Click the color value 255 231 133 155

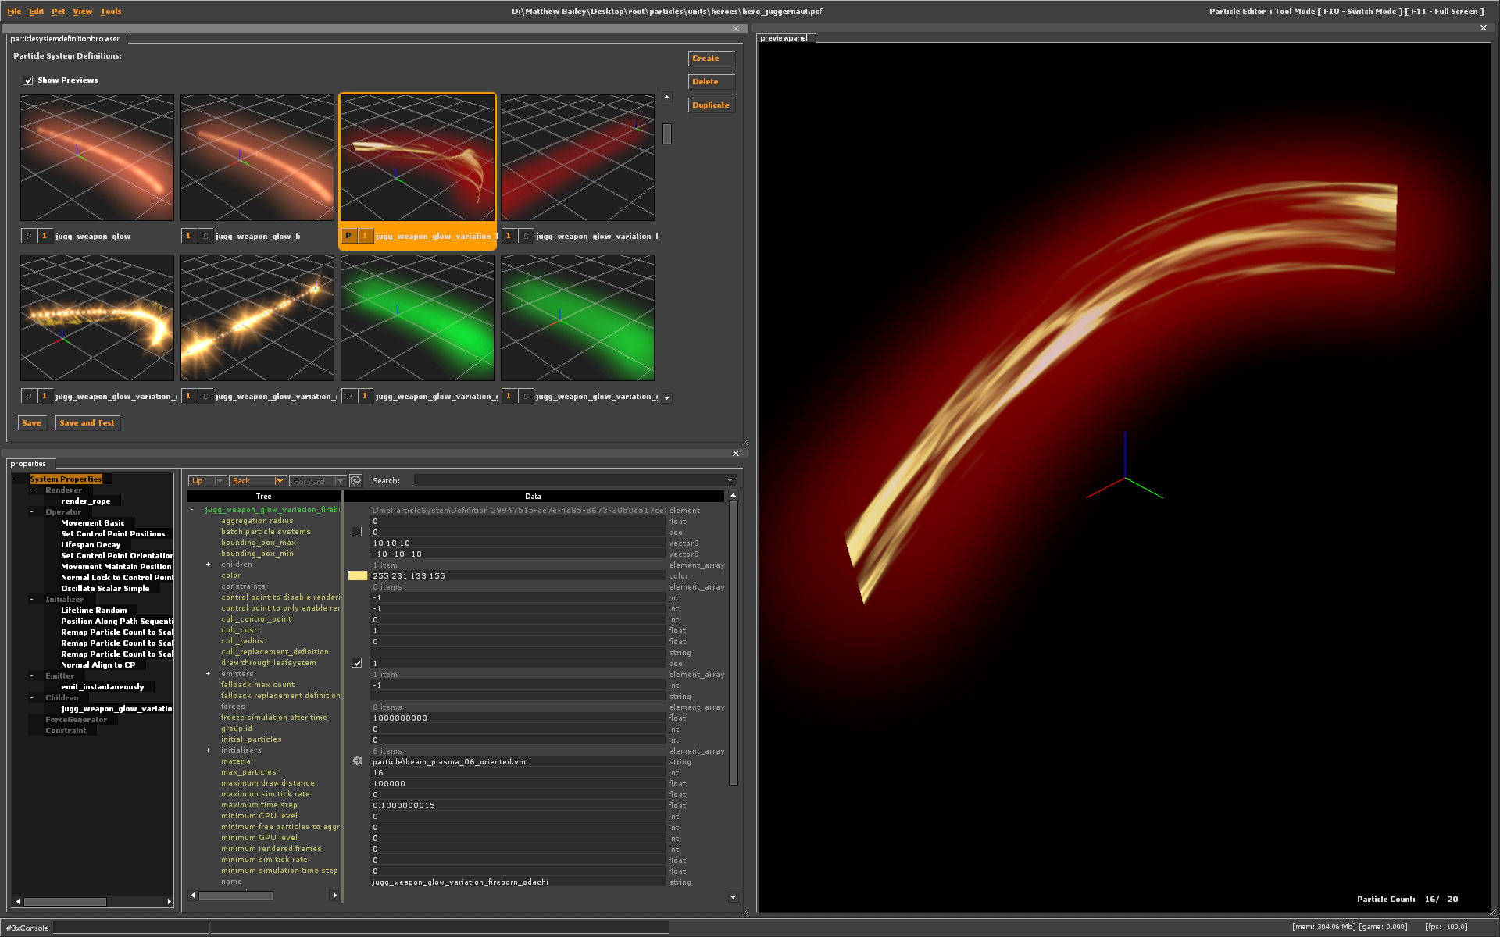click(x=518, y=576)
